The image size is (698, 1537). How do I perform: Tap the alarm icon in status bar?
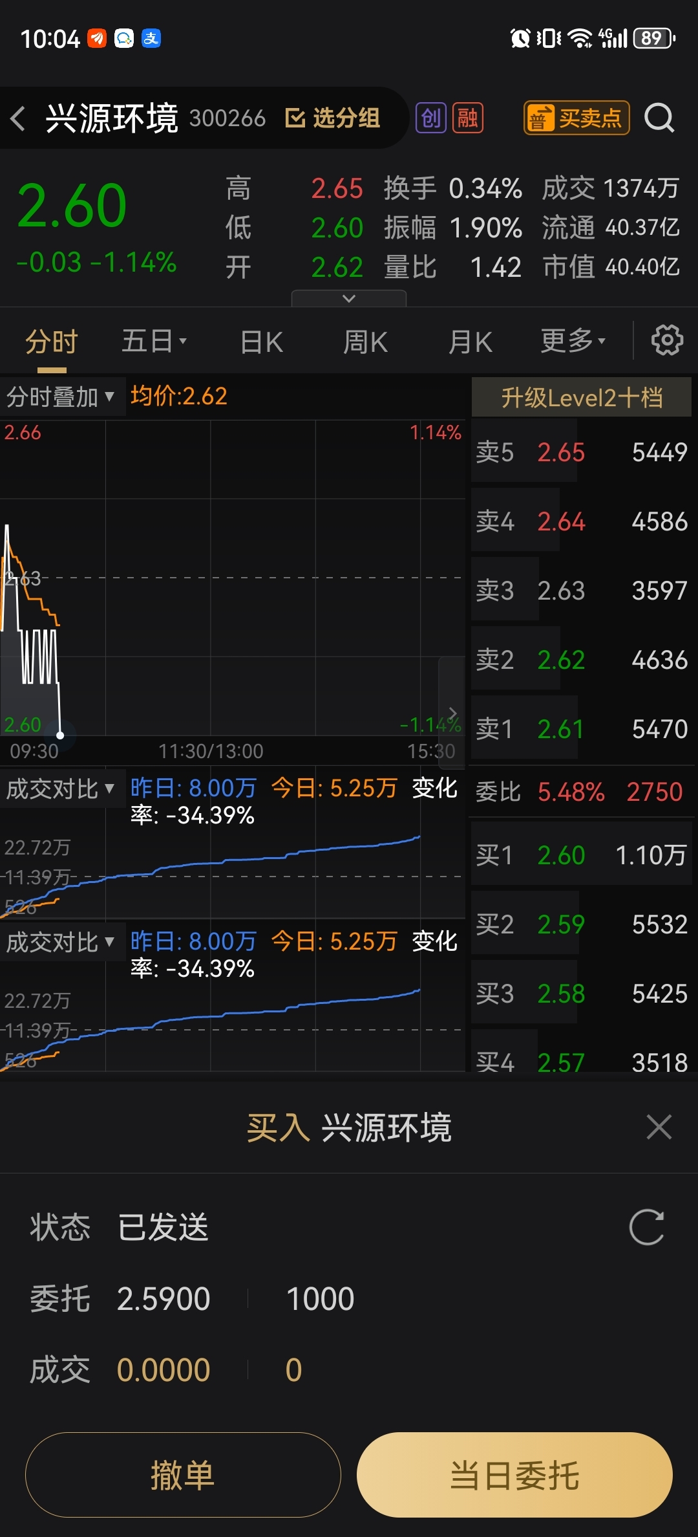[520, 38]
